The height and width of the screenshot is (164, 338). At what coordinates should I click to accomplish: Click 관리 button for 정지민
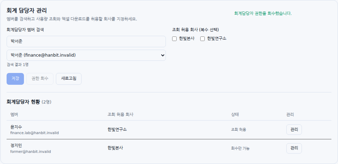pos(294,148)
